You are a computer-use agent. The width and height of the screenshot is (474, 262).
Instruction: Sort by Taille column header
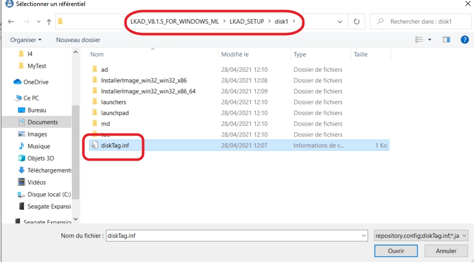[x=361, y=54]
